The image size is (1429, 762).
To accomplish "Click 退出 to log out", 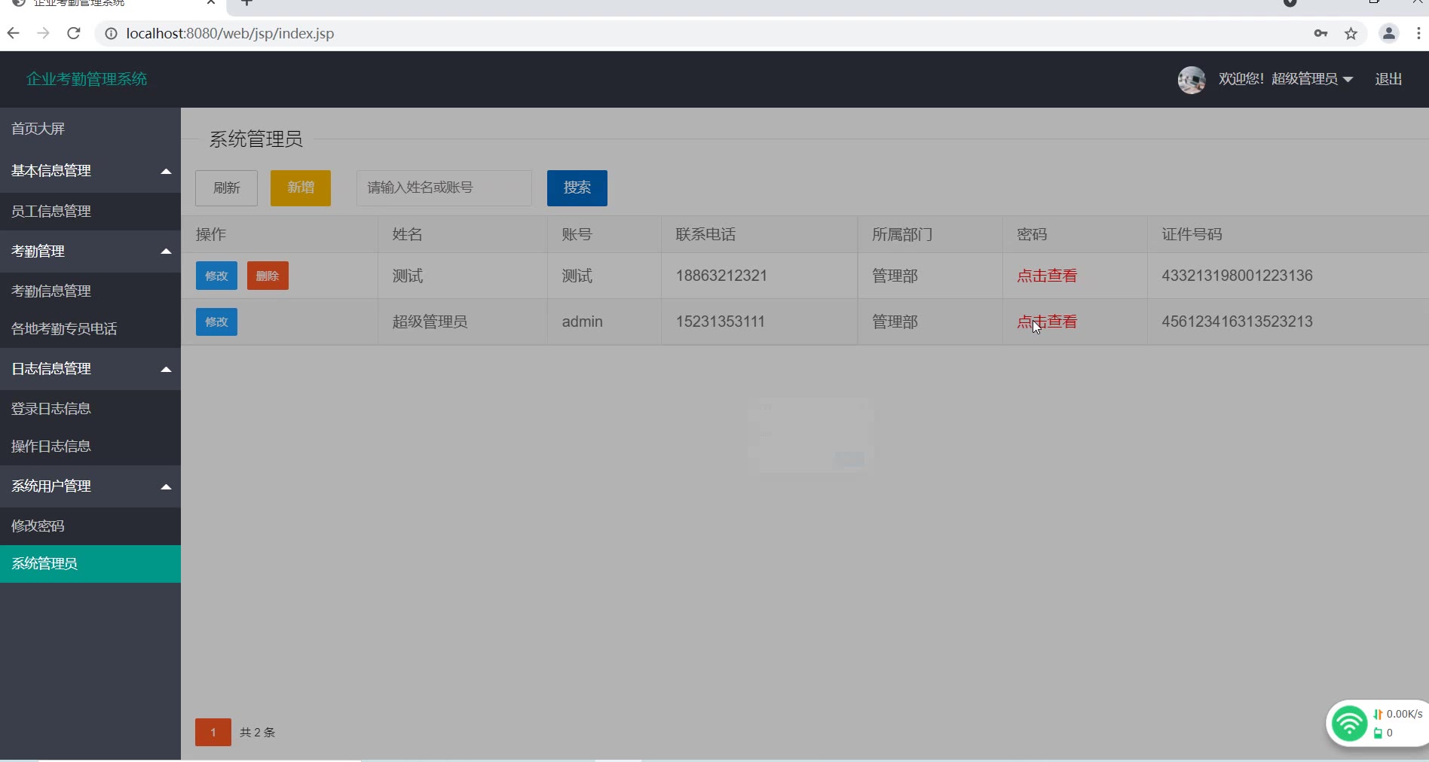I will click(x=1388, y=79).
